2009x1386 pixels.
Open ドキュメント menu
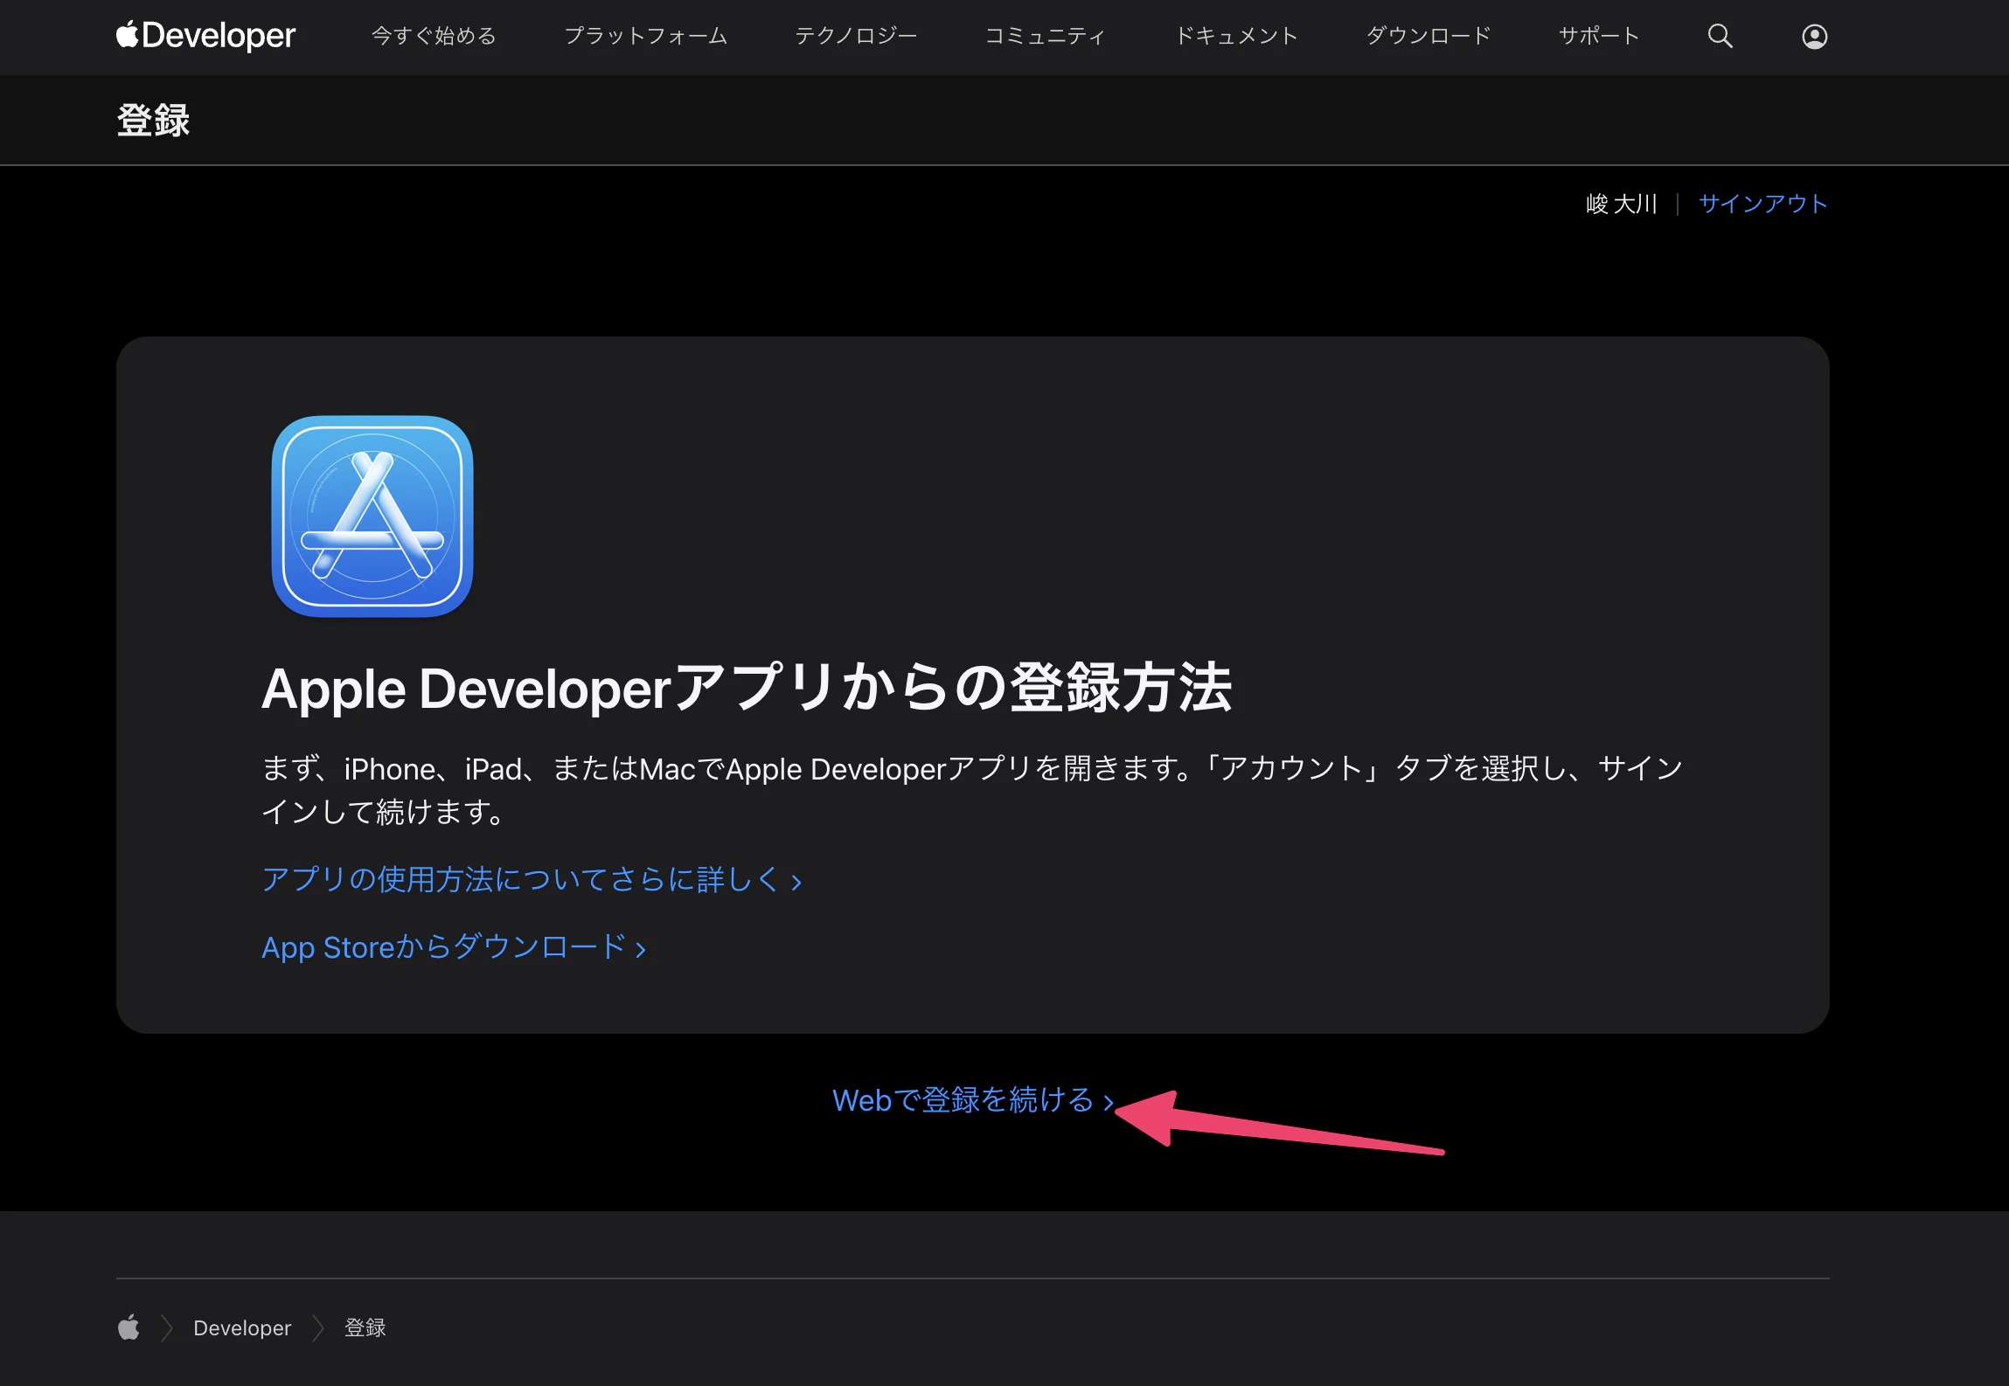1236,36
